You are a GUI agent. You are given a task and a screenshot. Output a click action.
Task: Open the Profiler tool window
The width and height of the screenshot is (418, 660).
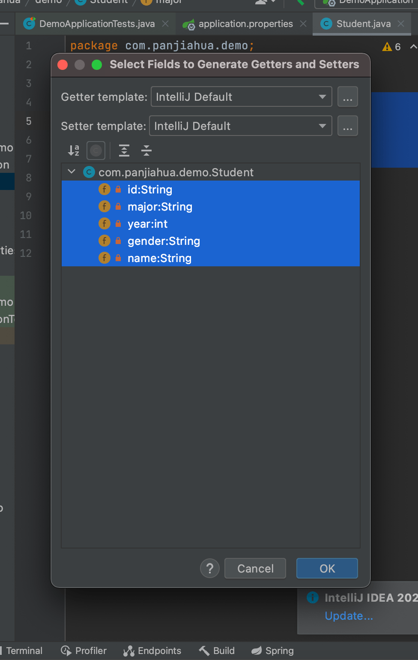coord(84,651)
